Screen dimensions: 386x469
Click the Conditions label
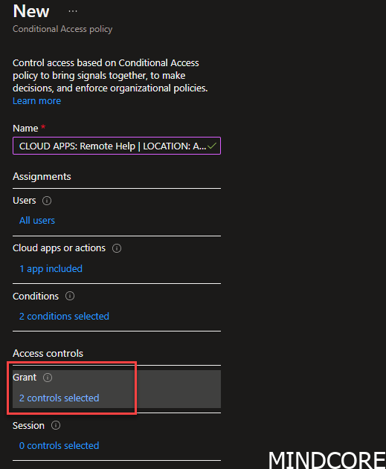[x=36, y=296]
